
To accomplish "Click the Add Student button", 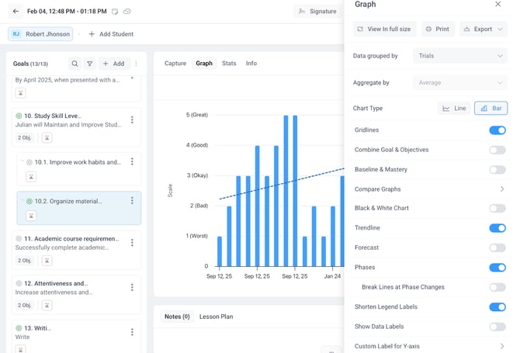I will click(110, 34).
